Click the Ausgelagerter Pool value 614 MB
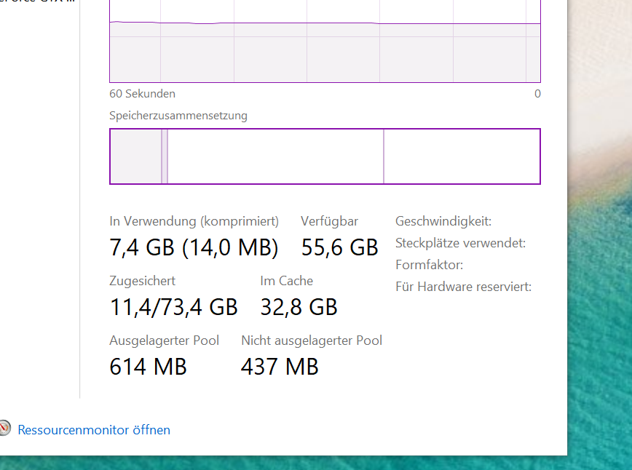 pyautogui.click(x=148, y=367)
